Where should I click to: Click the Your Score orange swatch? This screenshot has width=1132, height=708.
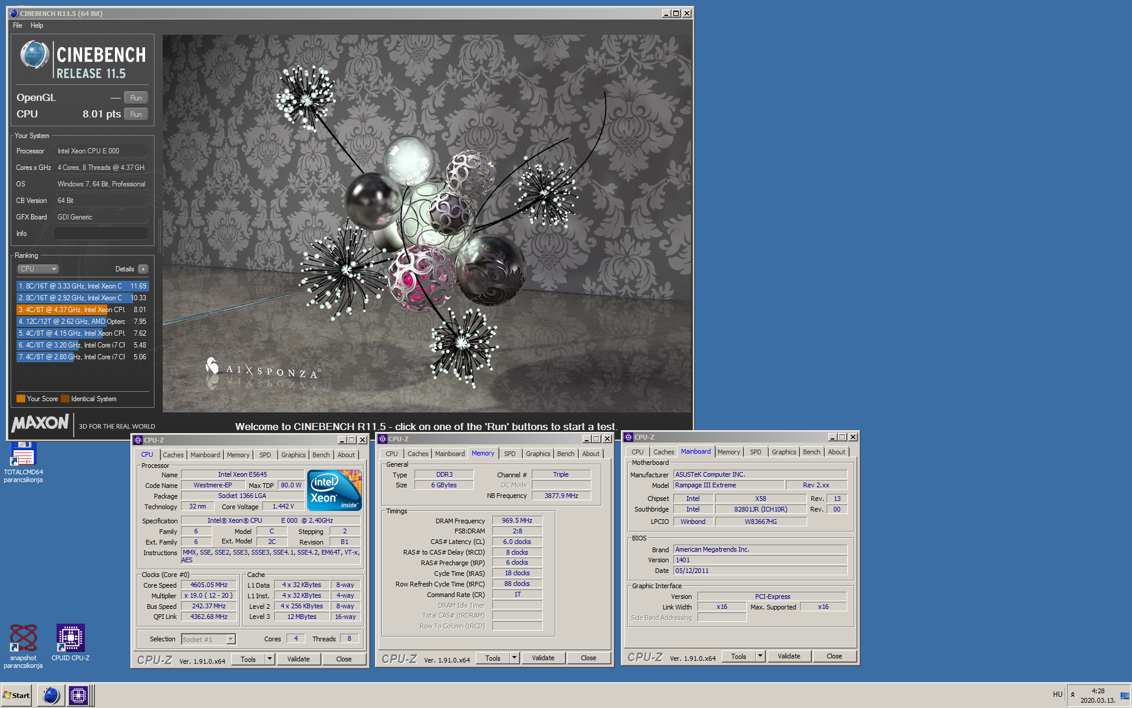(x=21, y=399)
